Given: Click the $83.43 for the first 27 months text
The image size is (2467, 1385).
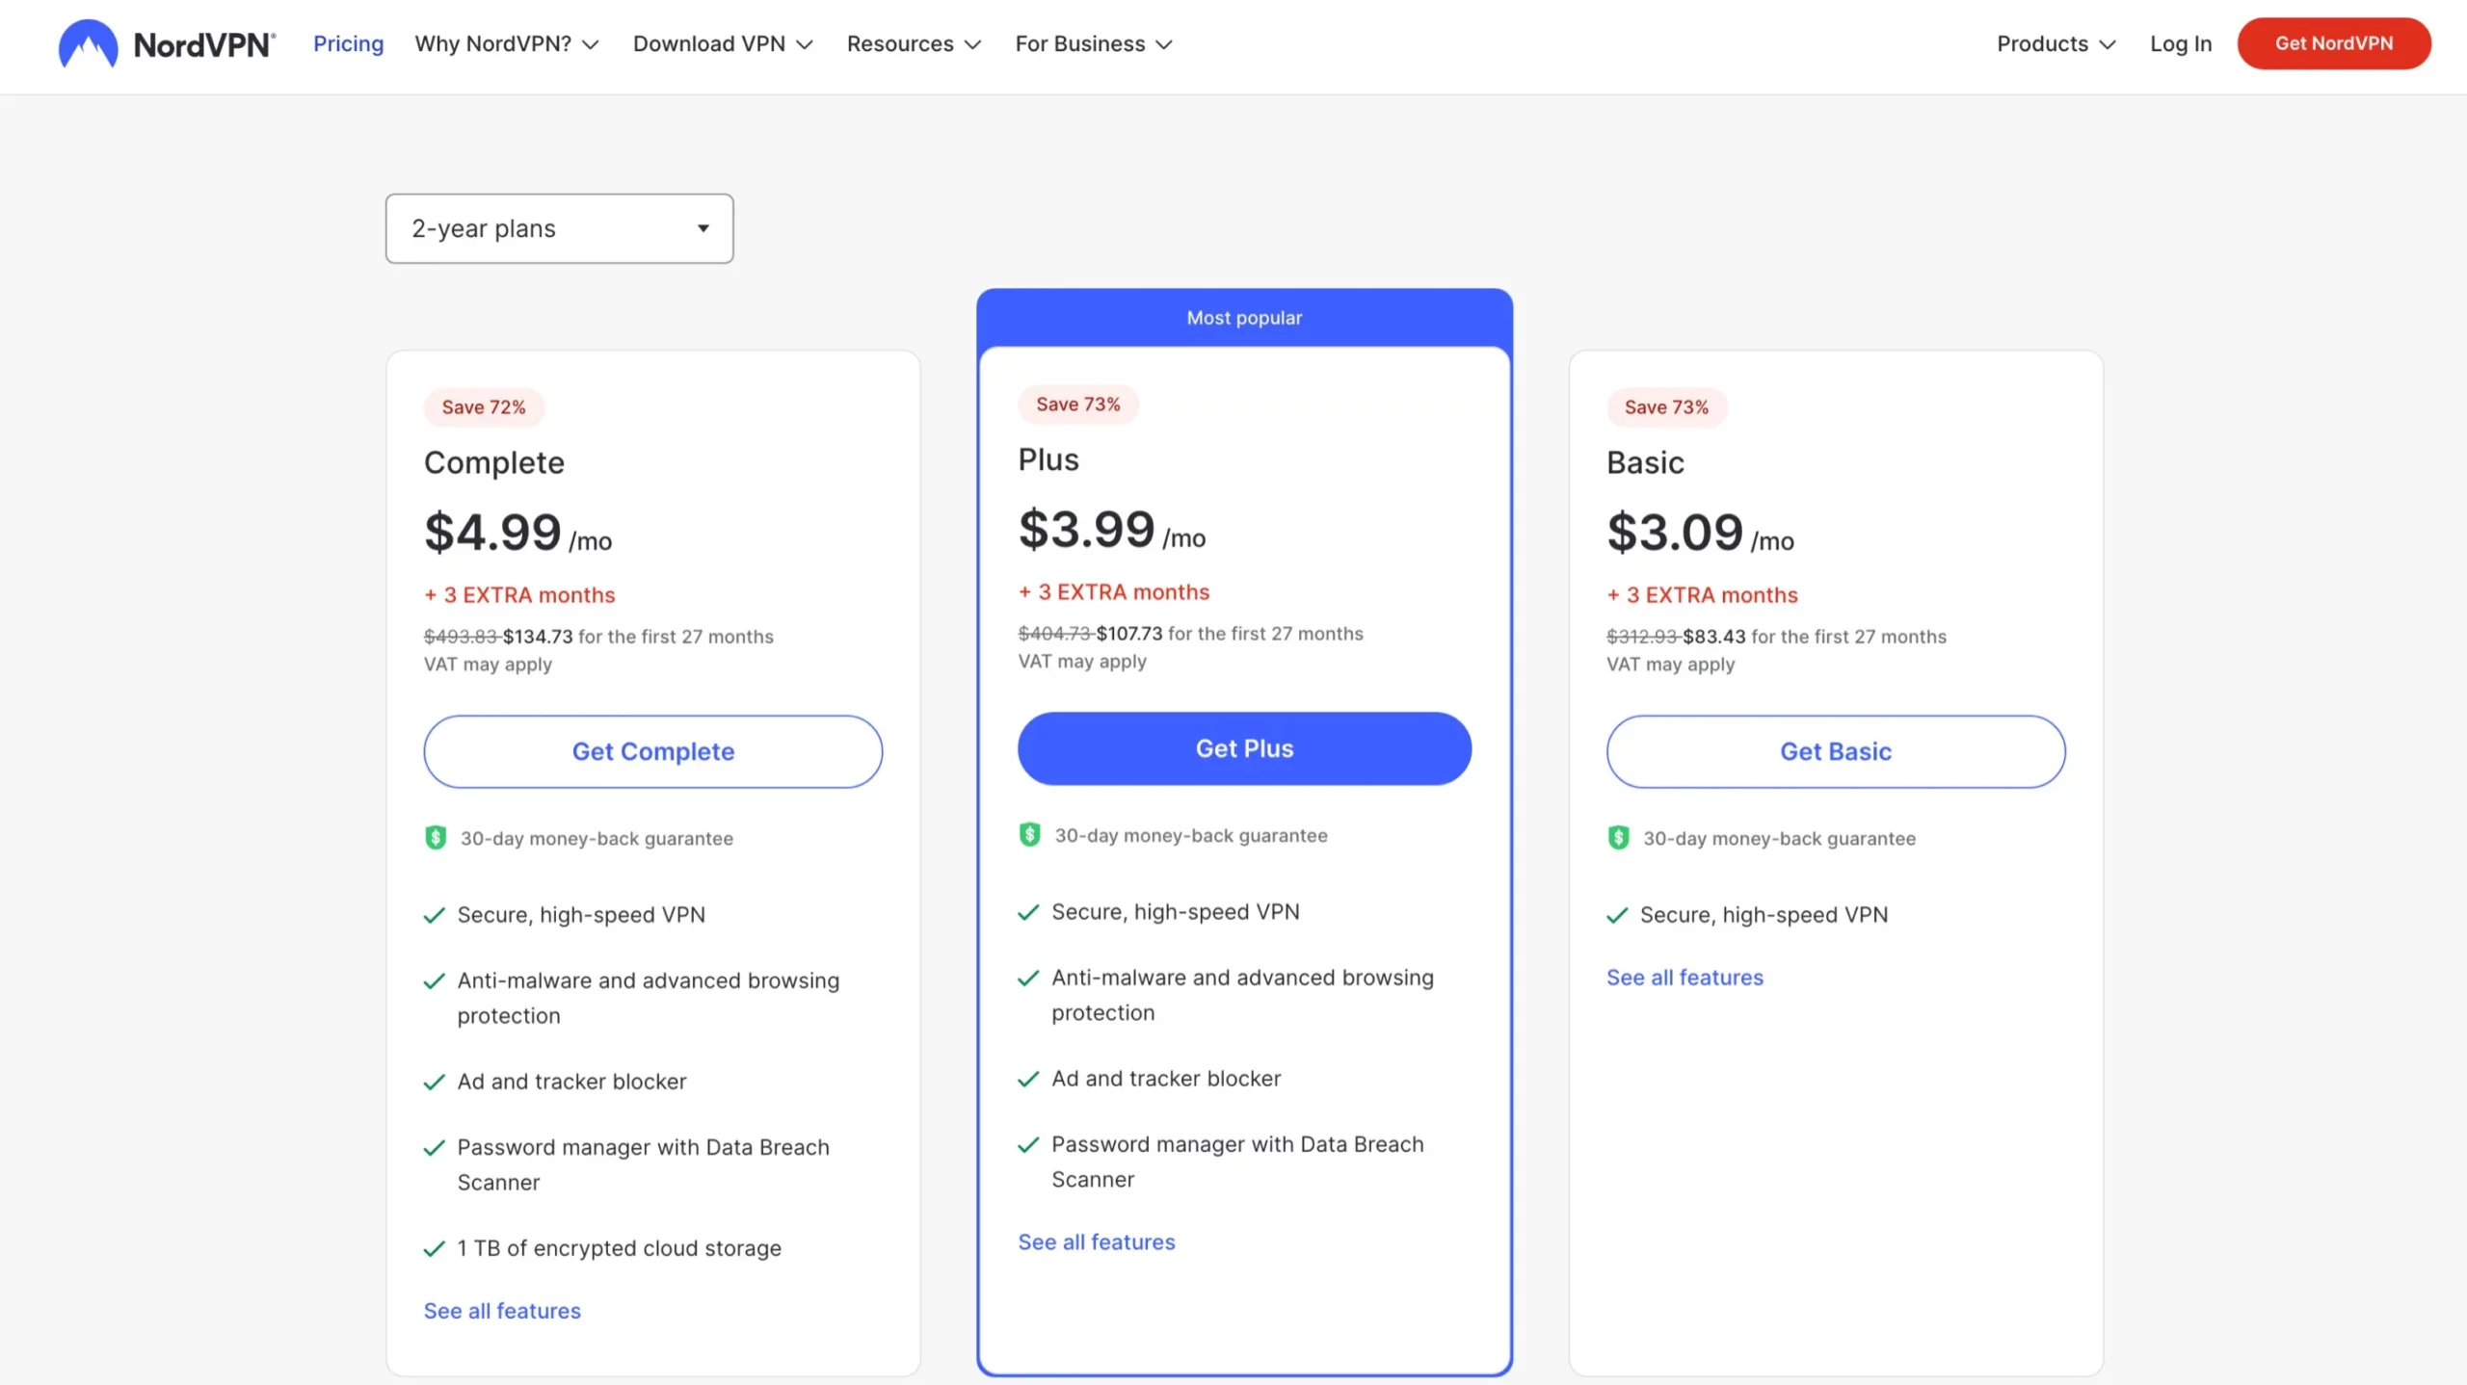Looking at the screenshot, I should coord(1815,637).
